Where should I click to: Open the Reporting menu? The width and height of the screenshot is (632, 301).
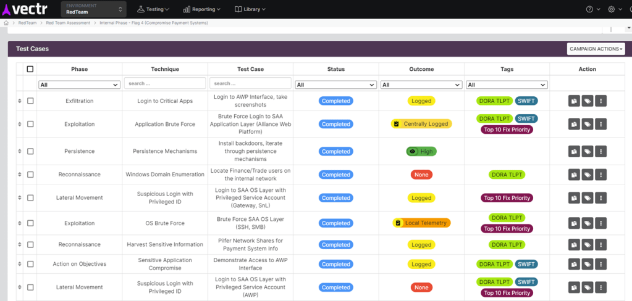201,9
